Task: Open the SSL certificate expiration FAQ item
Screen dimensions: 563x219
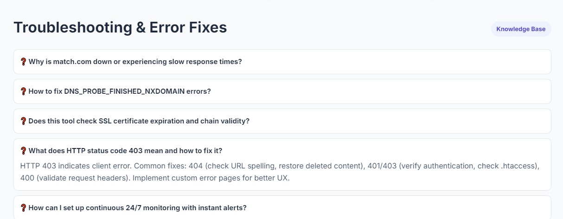Action: pos(139,121)
